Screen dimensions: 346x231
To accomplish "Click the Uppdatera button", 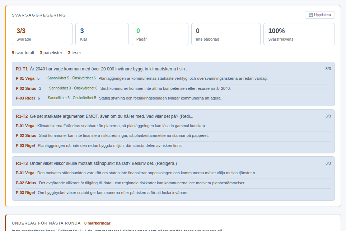I will pos(320,15).
